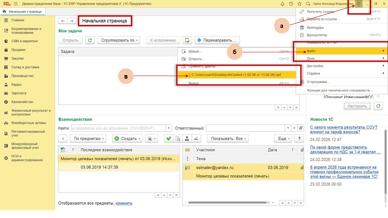
Task: Open Внеоборотные активы section
Action: [x=29, y=123]
